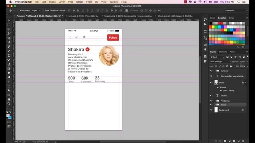Choose the Healing Brush tool
This screenshot has width=255, height=143.
pos(9,47)
